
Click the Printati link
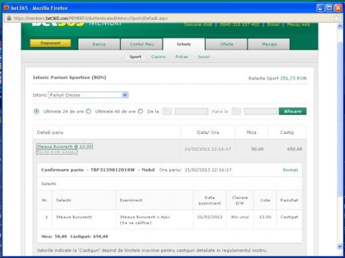coord(291,170)
